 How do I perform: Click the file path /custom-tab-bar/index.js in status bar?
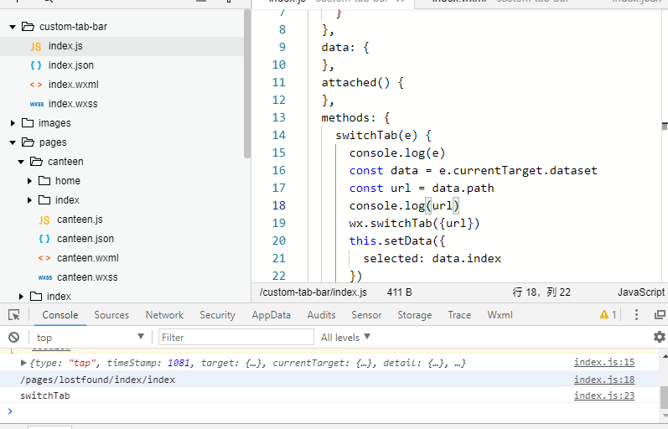click(x=313, y=292)
